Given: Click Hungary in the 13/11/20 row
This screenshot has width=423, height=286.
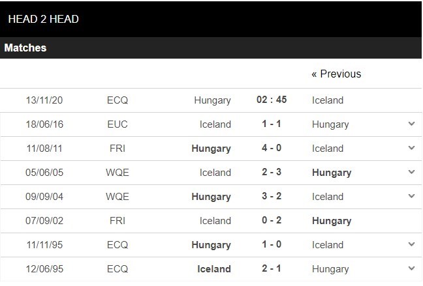Looking at the screenshot, I should pos(212,100).
